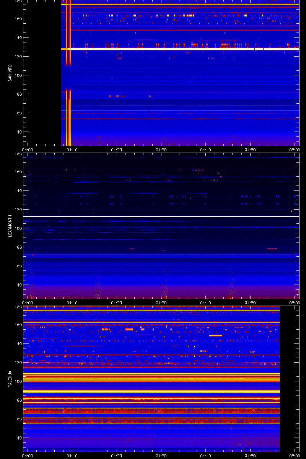Click the 40 frequency label on Palehua axis
This screenshot has height=459, width=306.
pyautogui.click(x=19, y=438)
